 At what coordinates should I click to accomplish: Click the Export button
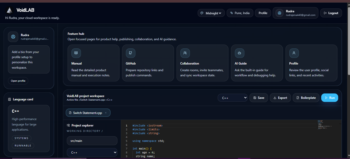pyautogui.click(x=280, y=98)
